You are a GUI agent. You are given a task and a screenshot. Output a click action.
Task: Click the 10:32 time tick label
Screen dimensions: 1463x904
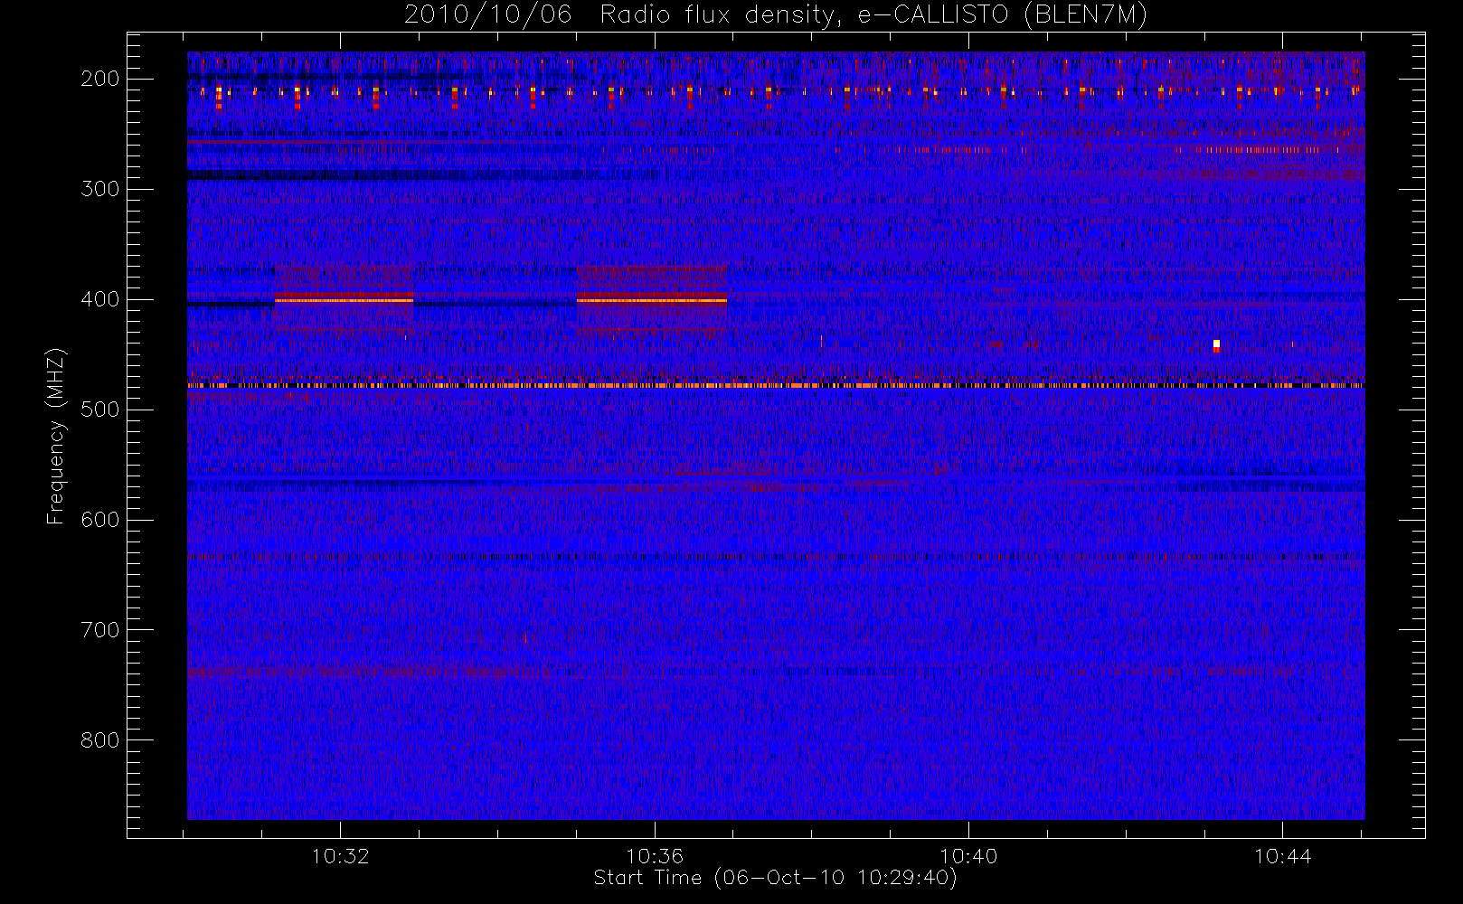coord(341,856)
